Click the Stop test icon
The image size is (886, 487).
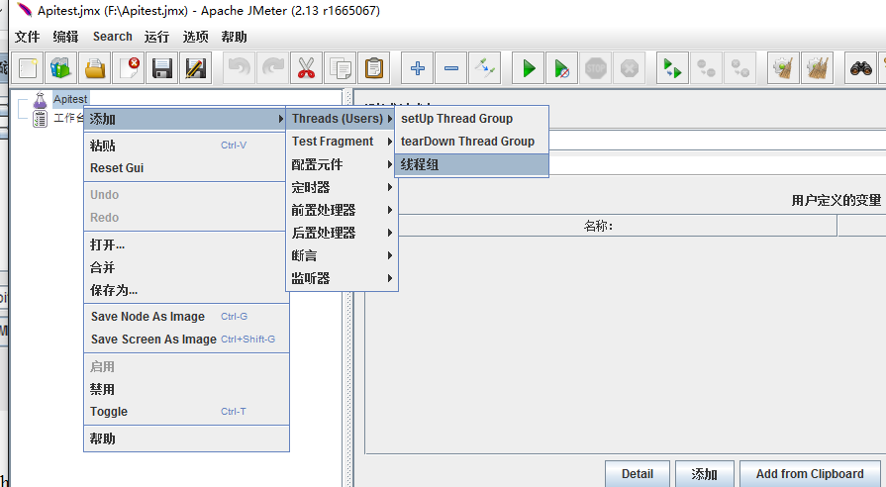[x=596, y=68]
